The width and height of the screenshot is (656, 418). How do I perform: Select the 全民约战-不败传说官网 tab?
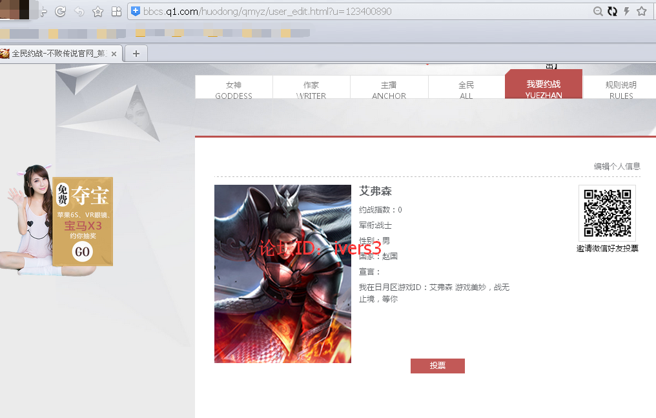61,54
